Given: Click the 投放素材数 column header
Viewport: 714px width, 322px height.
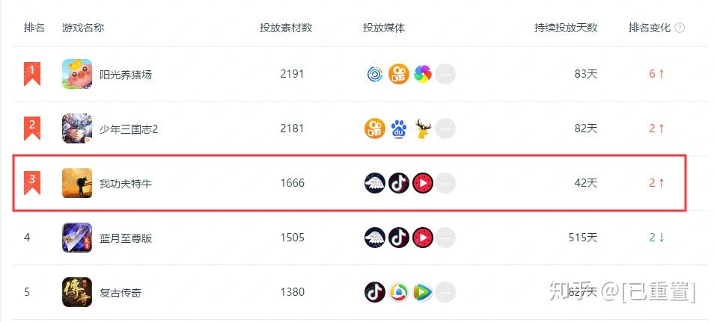Looking at the screenshot, I should point(286,28).
